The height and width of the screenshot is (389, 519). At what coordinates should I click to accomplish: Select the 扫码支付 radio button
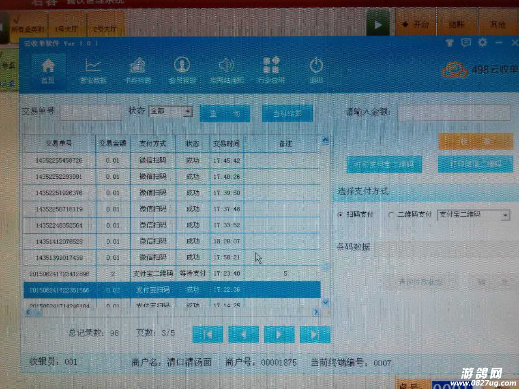(340, 215)
